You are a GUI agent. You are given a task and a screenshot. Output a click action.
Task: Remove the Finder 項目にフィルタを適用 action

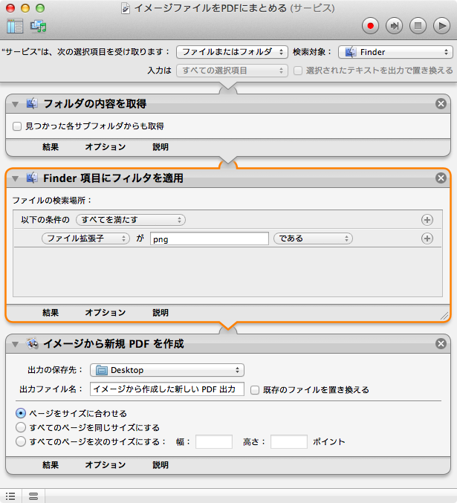tap(441, 178)
